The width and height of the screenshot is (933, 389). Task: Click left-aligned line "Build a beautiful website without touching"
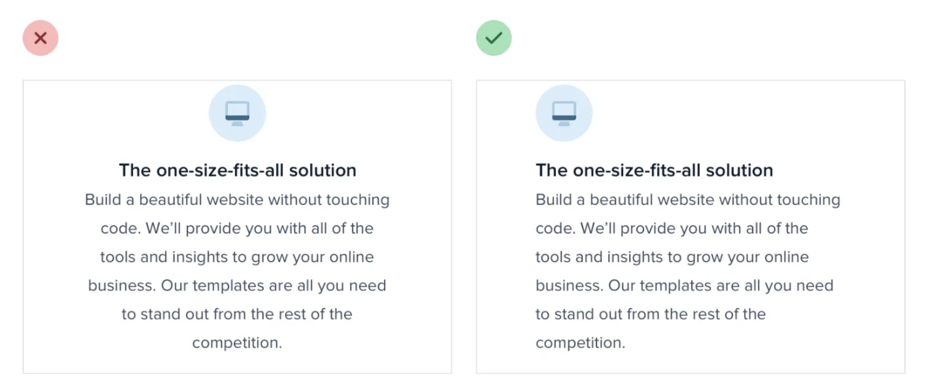tap(688, 200)
